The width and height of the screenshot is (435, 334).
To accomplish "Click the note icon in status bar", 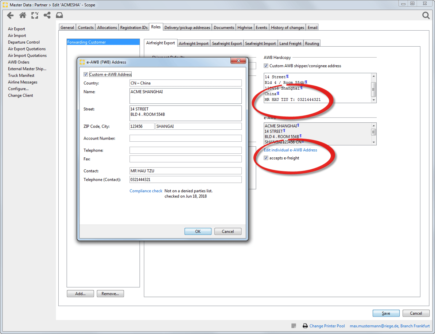I will (x=294, y=326).
